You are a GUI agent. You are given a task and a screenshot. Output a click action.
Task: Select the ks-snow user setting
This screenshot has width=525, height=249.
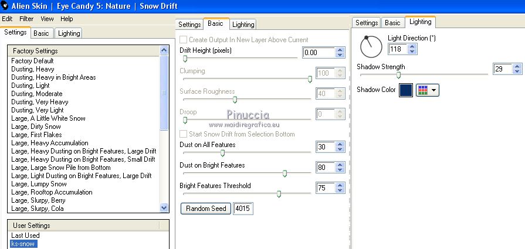[23, 244]
